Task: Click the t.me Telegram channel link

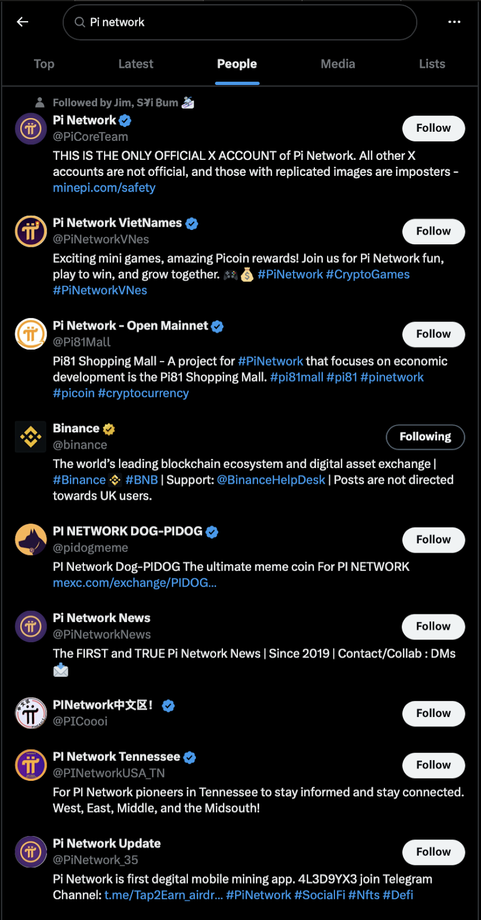Action: point(162,895)
